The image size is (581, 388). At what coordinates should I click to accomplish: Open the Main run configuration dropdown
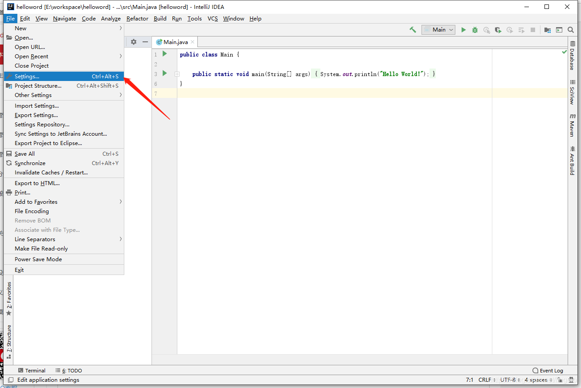click(x=438, y=30)
